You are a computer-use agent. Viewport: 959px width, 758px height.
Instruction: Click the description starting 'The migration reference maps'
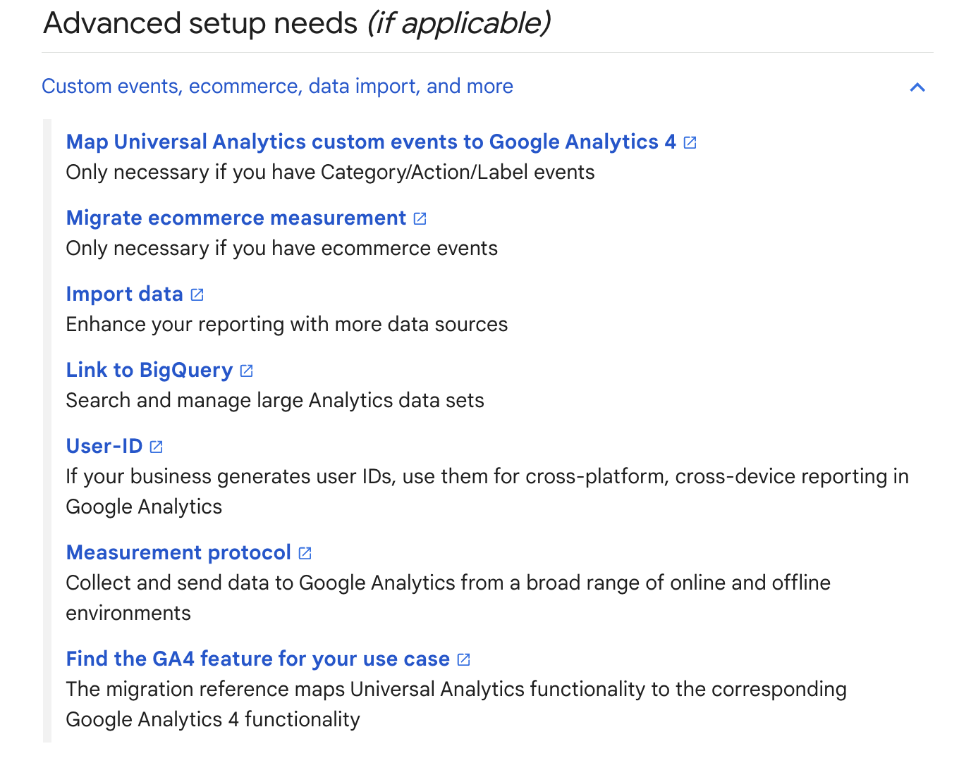[x=456, y=704]
